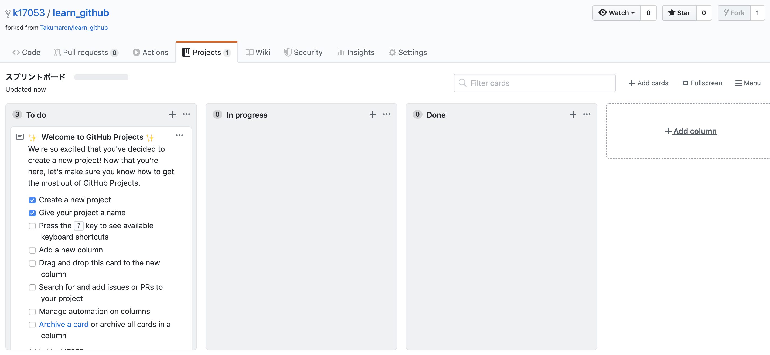The height and width of the screenshot is (355, 770).
Task: Add a card to In progress column
Action: point(373,114)
